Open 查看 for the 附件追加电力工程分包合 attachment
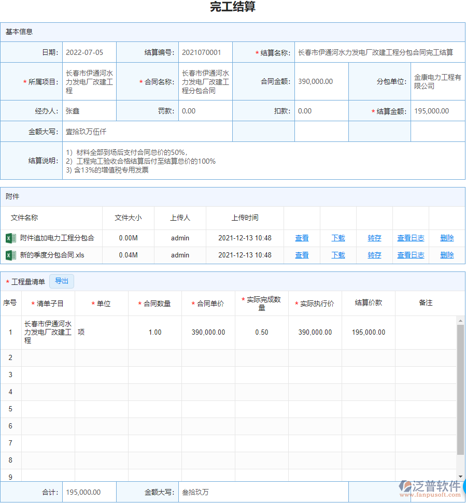Screen dimensions: 466x503 coord(302,238)
